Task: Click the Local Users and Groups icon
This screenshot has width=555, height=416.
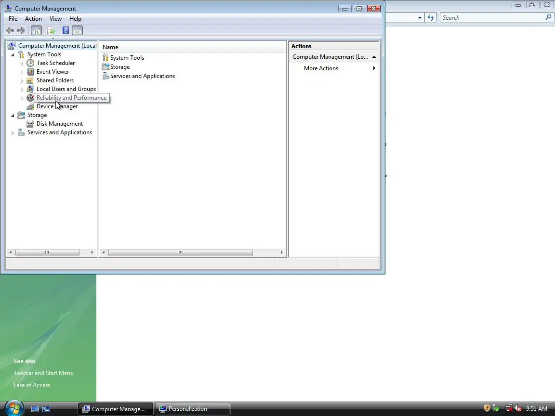Action: [x=30, y=89]
